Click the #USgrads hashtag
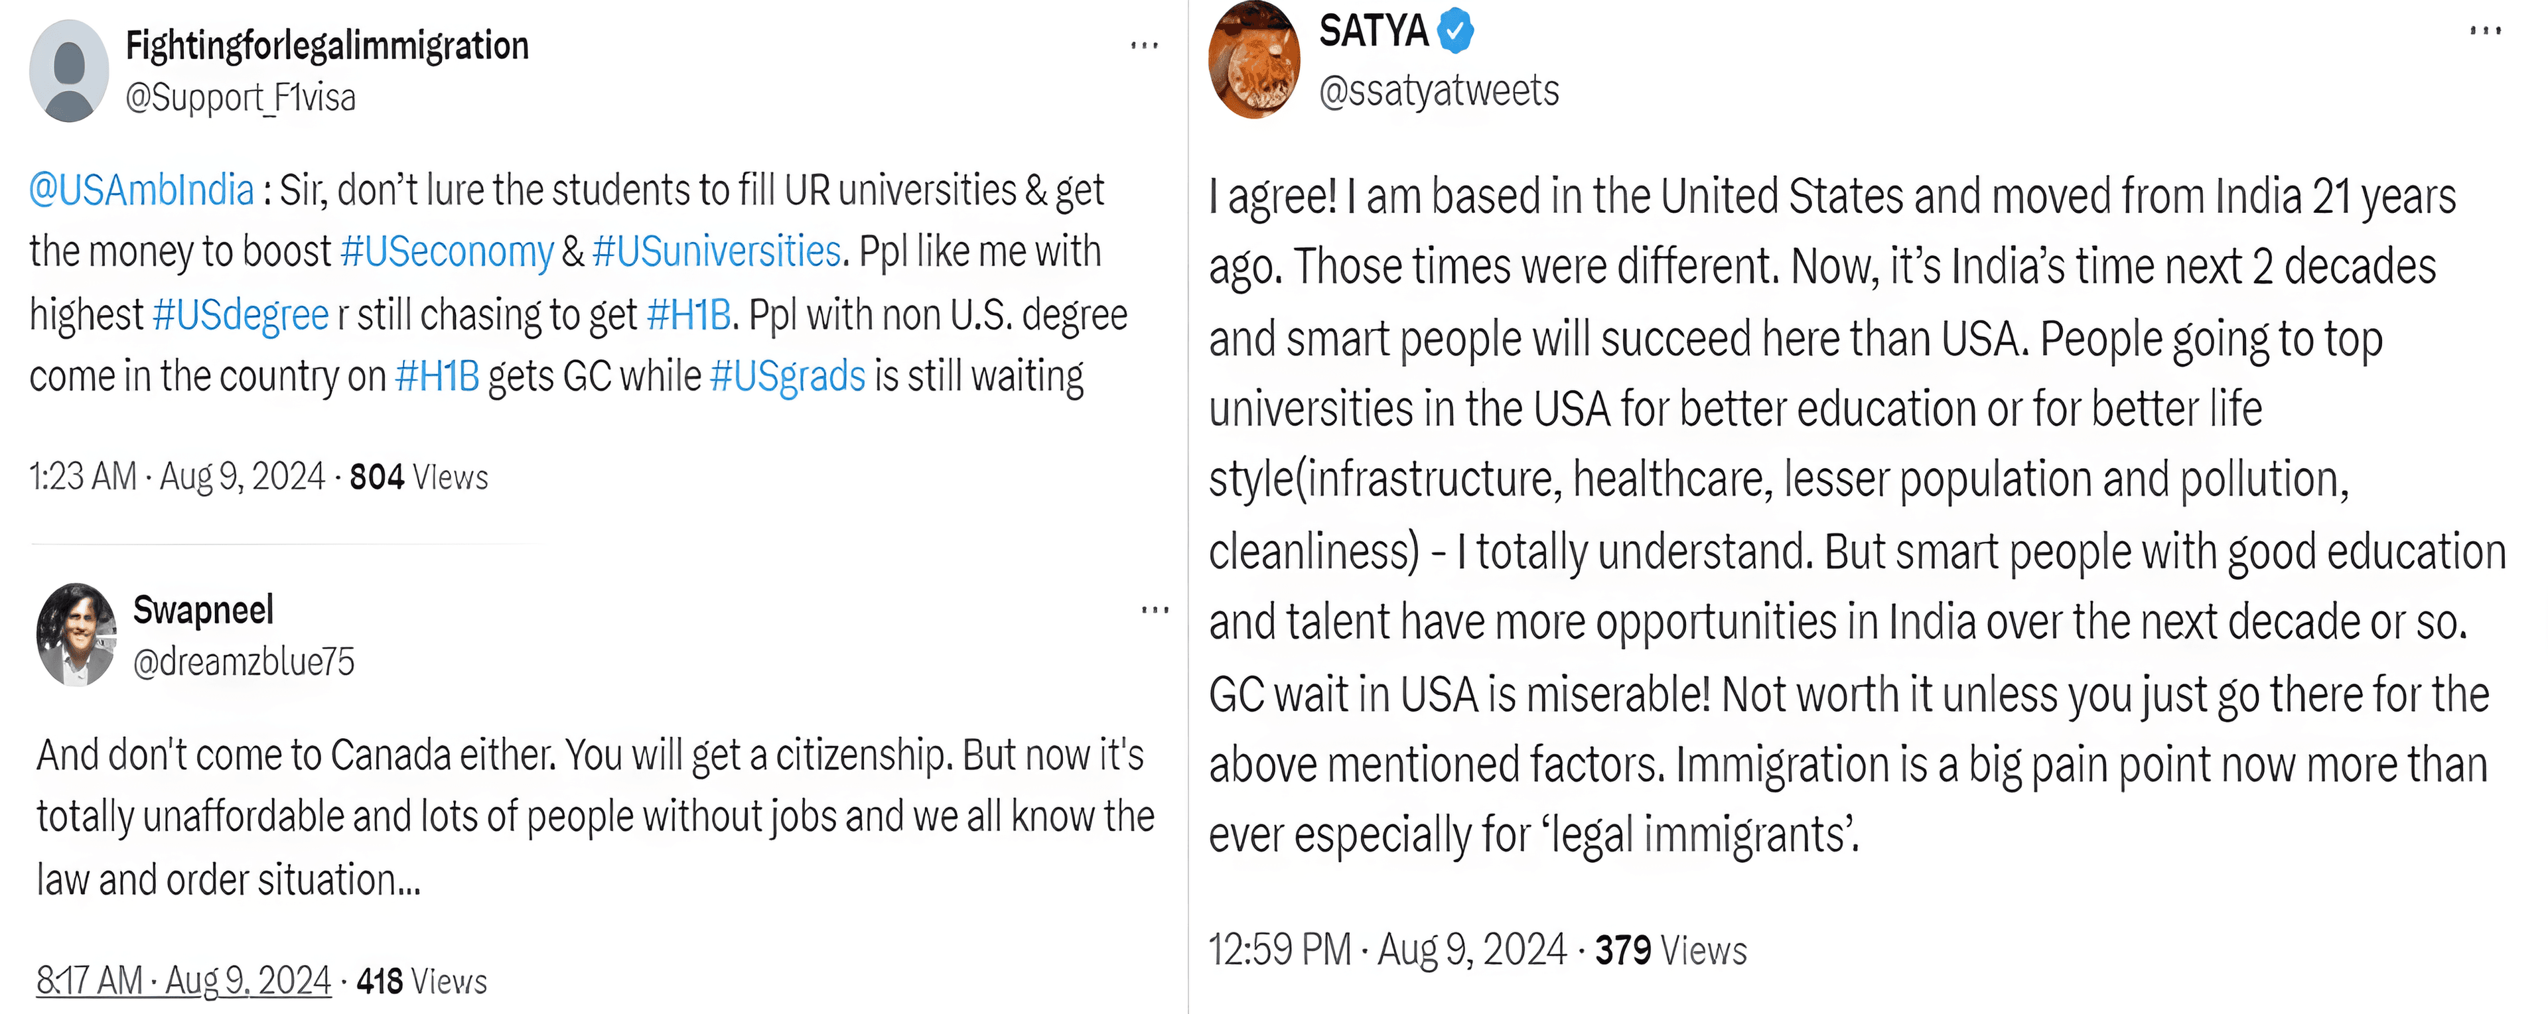 pyautogui.click(x=788, y=377)
